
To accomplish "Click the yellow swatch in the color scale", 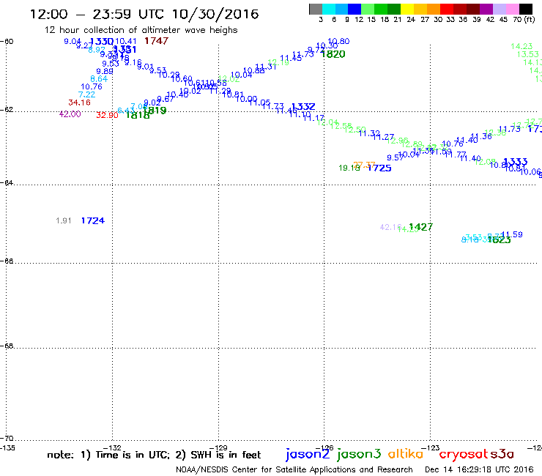I will click(407, 9).
